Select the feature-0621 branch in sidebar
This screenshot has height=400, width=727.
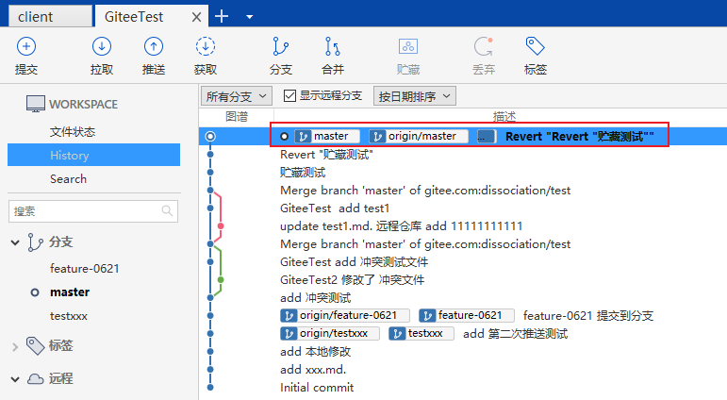click(x=85, y=269)
